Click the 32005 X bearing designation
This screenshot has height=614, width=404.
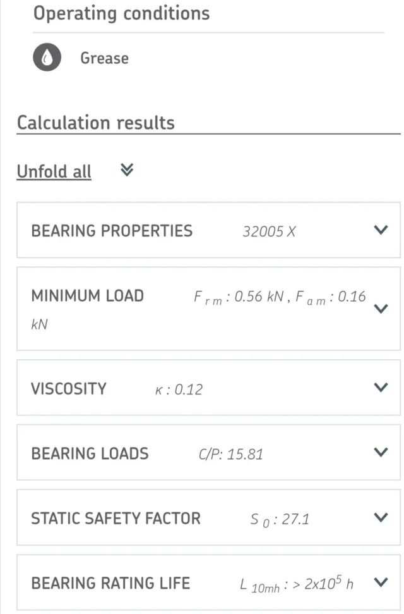pos(269,231)
